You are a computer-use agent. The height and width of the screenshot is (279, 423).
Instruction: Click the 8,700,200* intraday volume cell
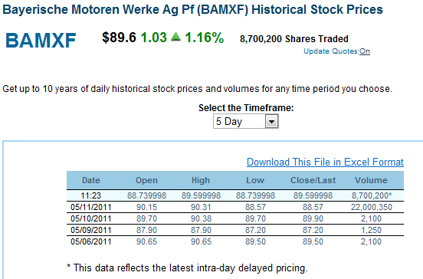pos(372,195)
